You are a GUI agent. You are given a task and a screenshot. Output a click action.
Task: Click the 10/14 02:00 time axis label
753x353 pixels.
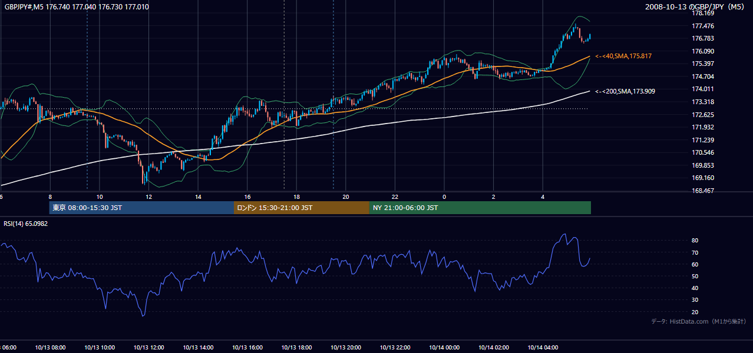coord(494,348)
